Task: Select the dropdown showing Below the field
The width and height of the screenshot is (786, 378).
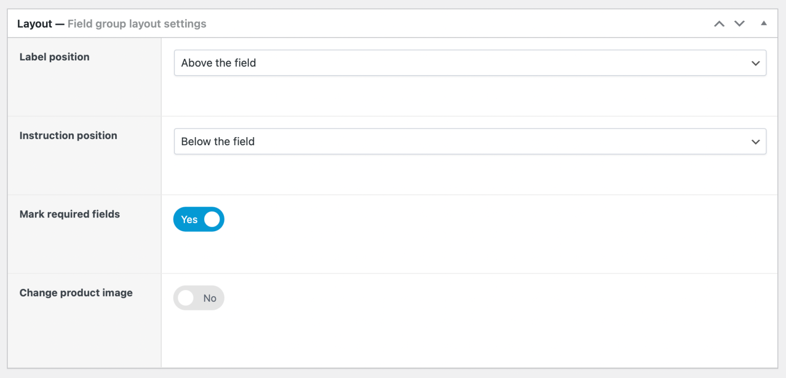Action: [x=470, y=142]
